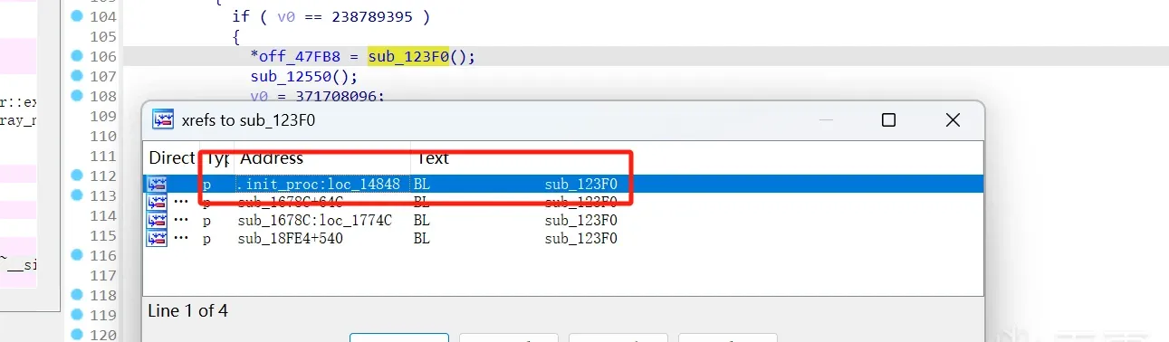Toggle breakpoint dot on line 112
Viewport: 1169px width, 342px height.
point(76,176)
